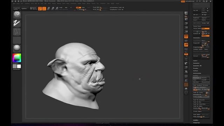Expand the Visibility section
224x126 pixels.
pos(196,120)
